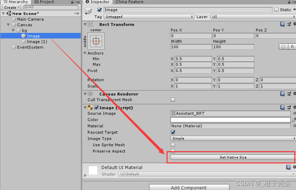Screen dimensions: 296x190
Task: Open Default UI Material gear menu
Action: point(295,167)
